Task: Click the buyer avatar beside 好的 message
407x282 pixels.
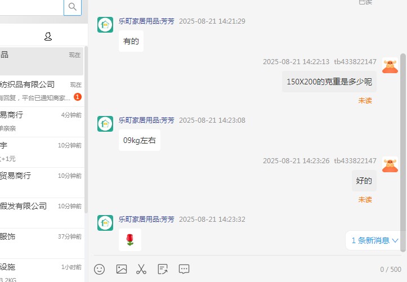Action: coord(390,164)
